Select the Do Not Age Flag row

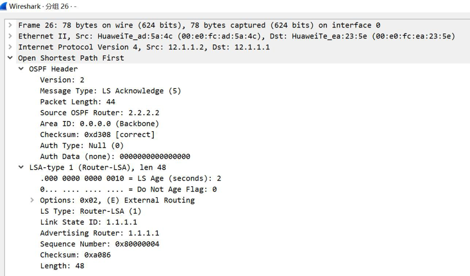[129, 189]
